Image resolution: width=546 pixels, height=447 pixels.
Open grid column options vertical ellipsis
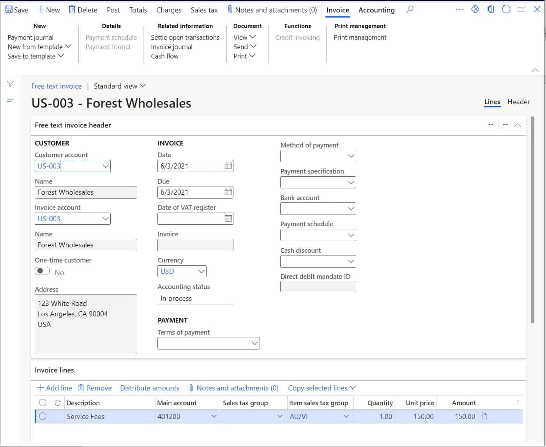point(518,403)
